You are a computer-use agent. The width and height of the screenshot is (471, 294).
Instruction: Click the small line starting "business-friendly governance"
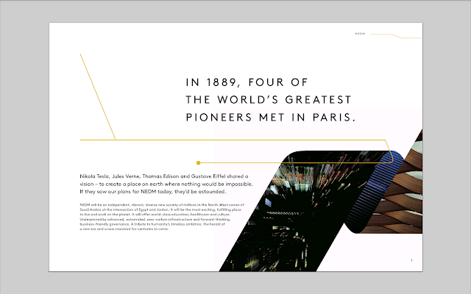(152, 224)
